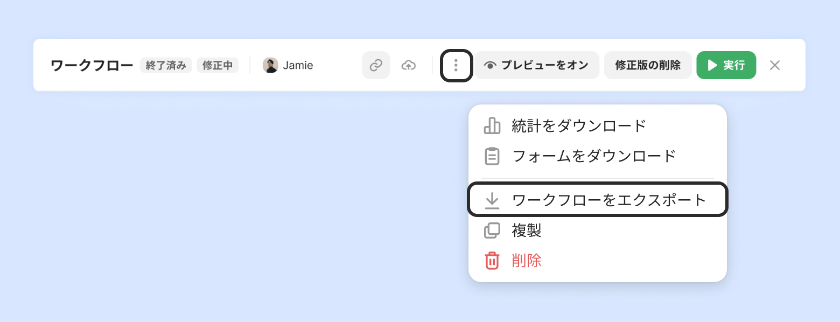This screenshot has height=322, width=840.
Task: Close the workflow toolbar with X
Action: pyautogui.click(x=775, y=65)
